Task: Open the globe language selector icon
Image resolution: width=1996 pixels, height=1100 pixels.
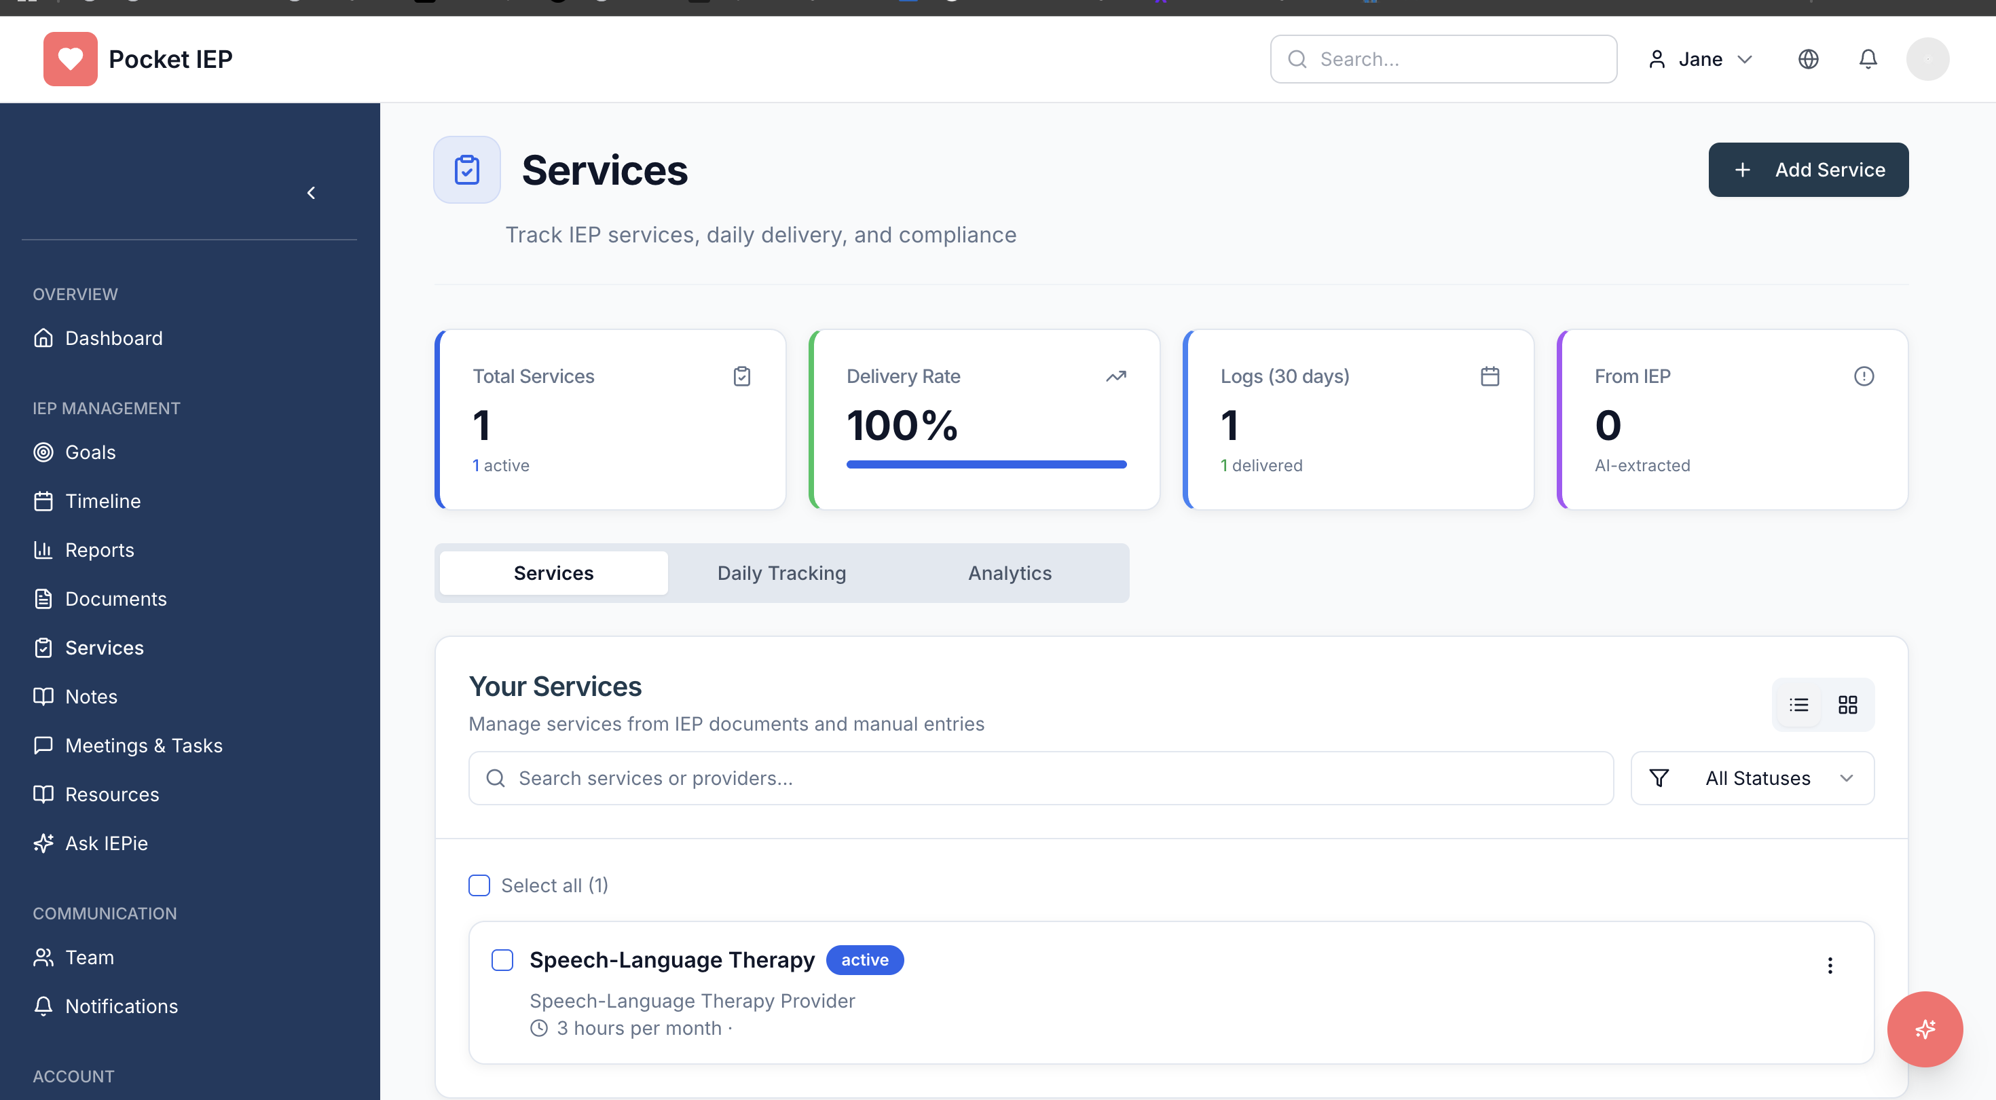Action: pyautogui.click(x=1808, y=59)
